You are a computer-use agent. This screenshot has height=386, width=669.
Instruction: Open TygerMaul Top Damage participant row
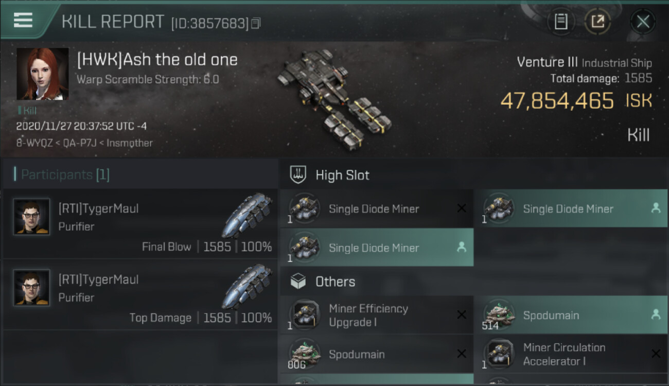pos(140,295)
